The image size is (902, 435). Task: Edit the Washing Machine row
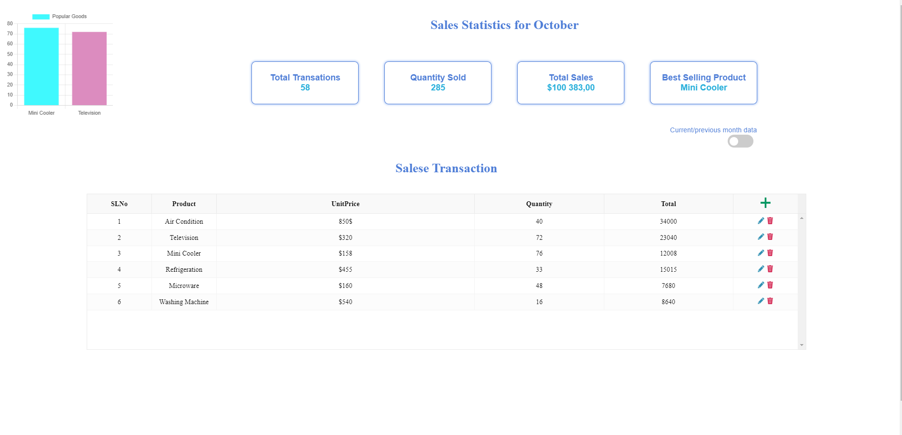pos(761,301)
